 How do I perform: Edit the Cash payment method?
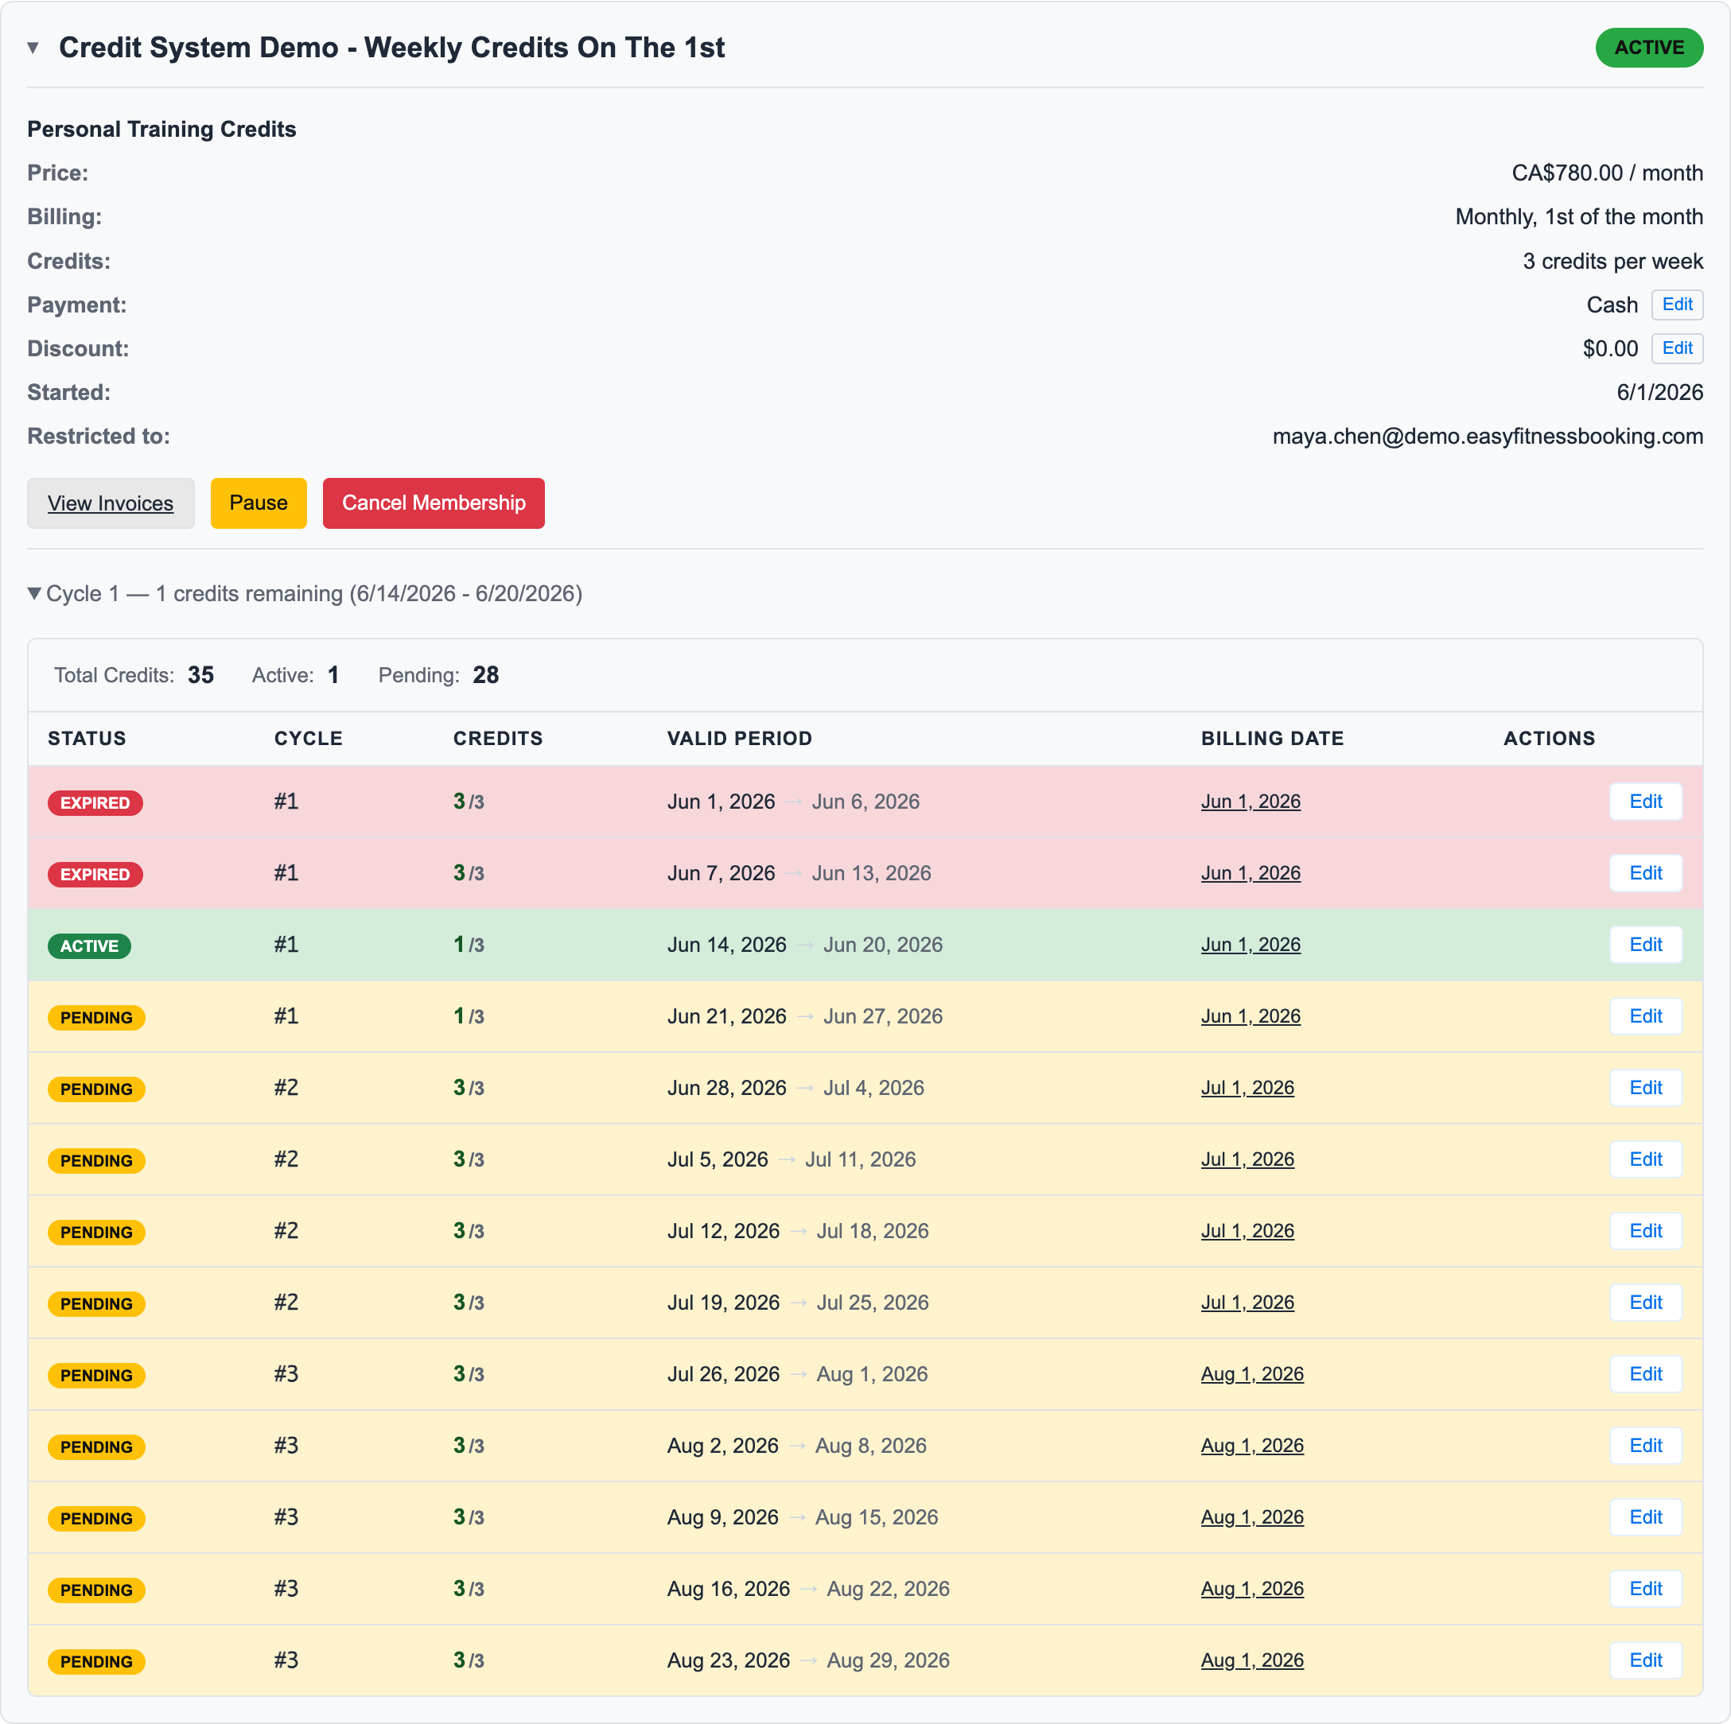(x=1677, y=305)
